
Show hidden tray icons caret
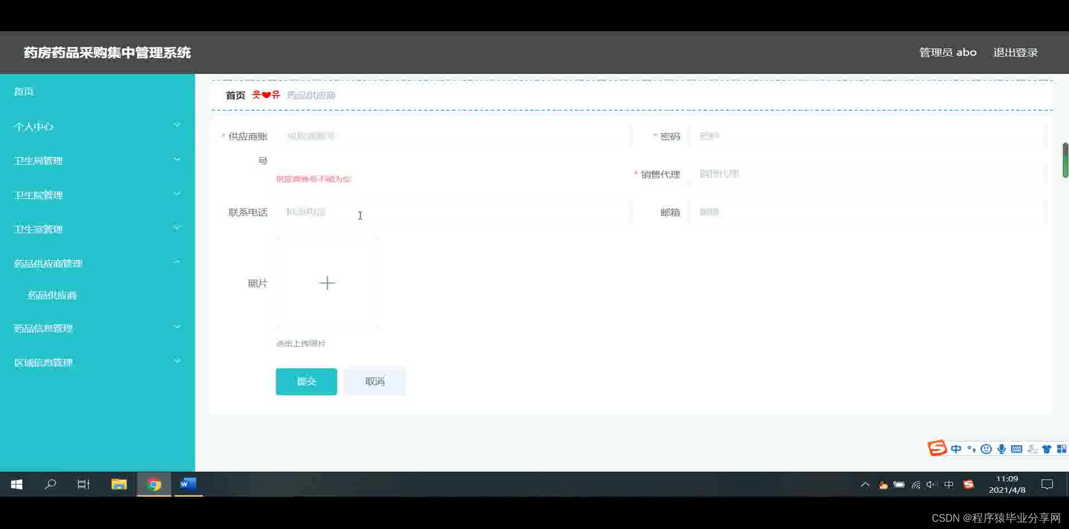(865, 485)
